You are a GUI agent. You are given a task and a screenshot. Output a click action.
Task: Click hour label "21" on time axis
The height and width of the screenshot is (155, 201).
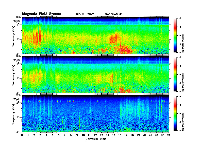(150, 135)
